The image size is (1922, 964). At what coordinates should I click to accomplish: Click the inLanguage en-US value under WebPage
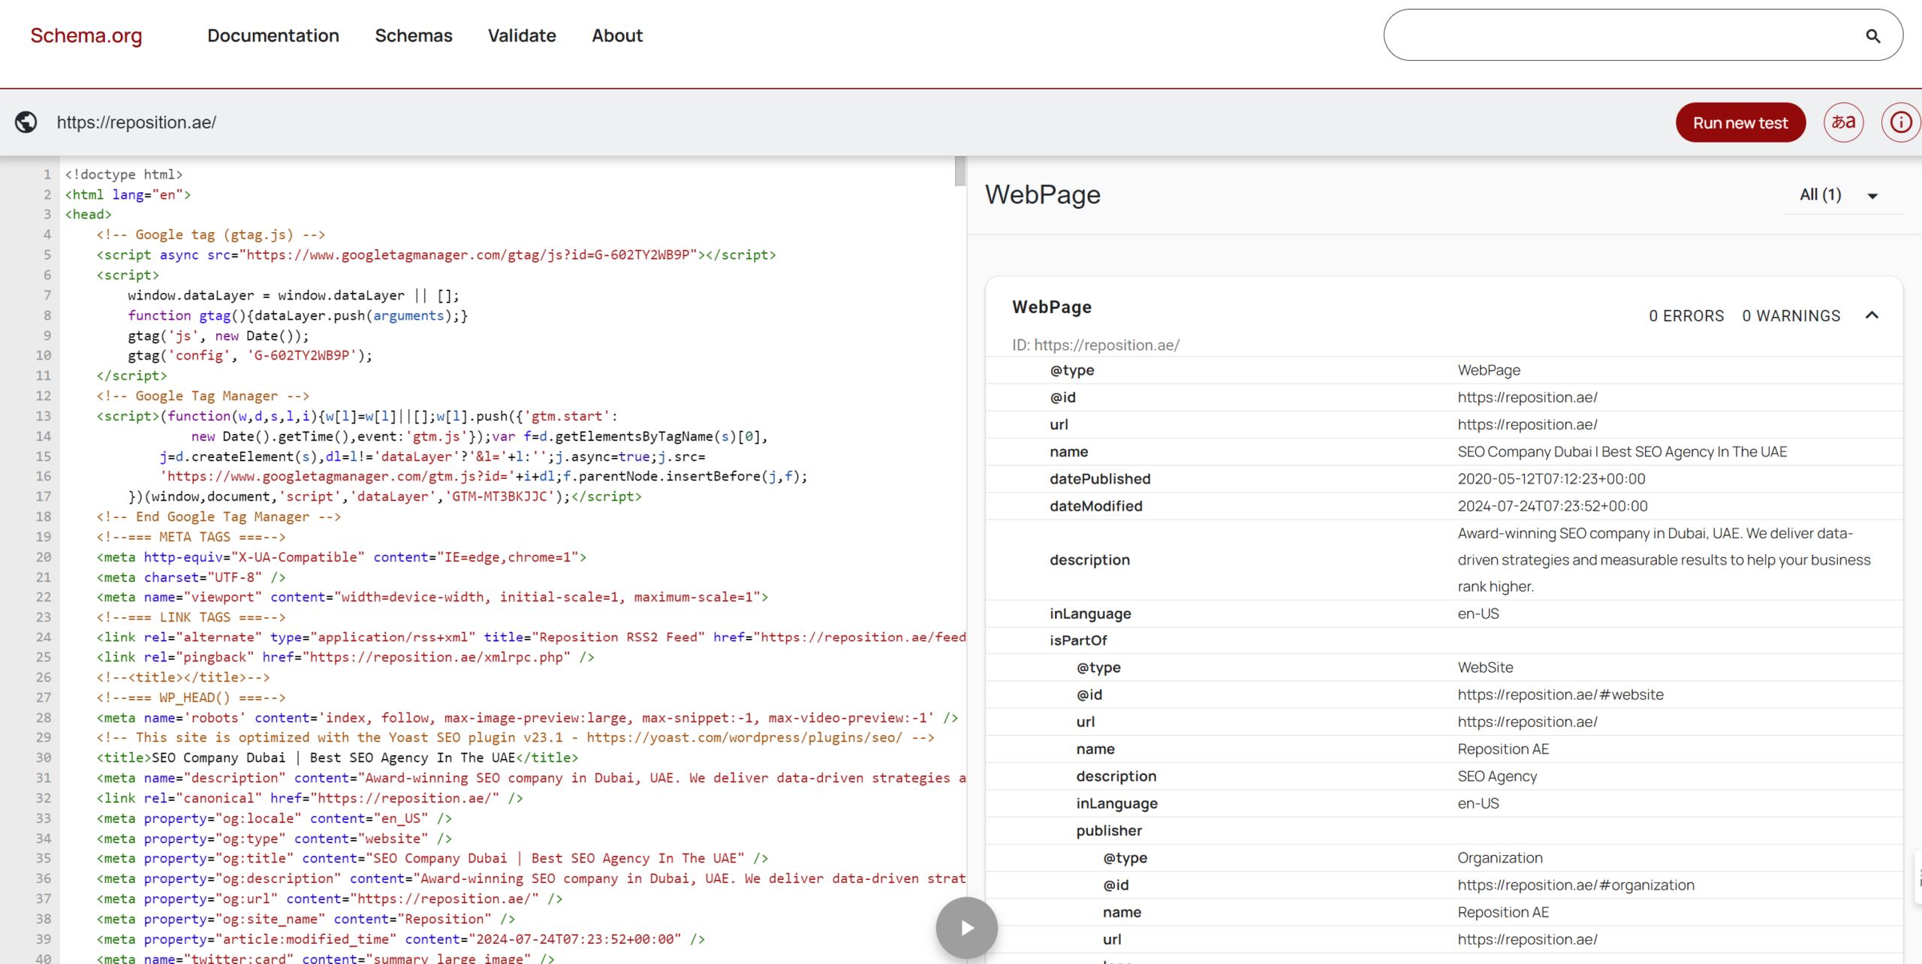click(x=1478, y=613)
